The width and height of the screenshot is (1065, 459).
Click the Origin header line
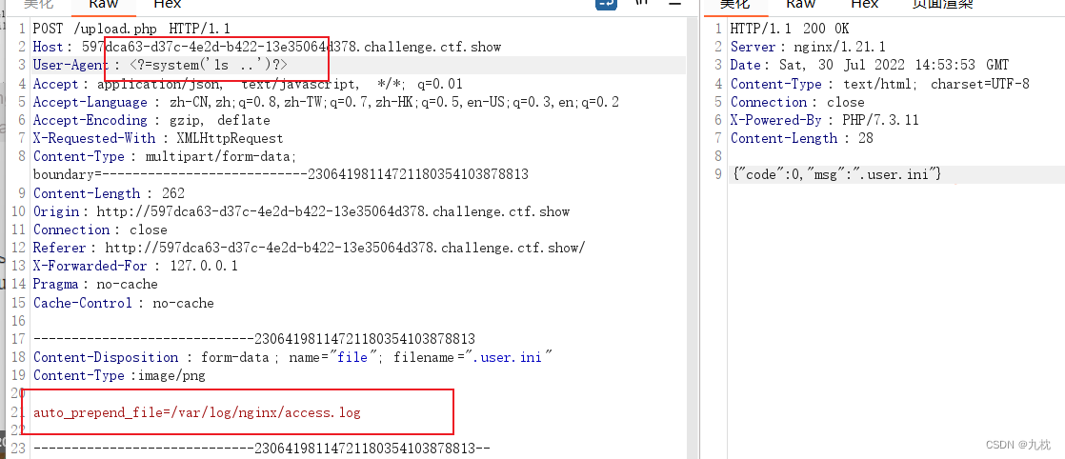click(x=302, y=211)
